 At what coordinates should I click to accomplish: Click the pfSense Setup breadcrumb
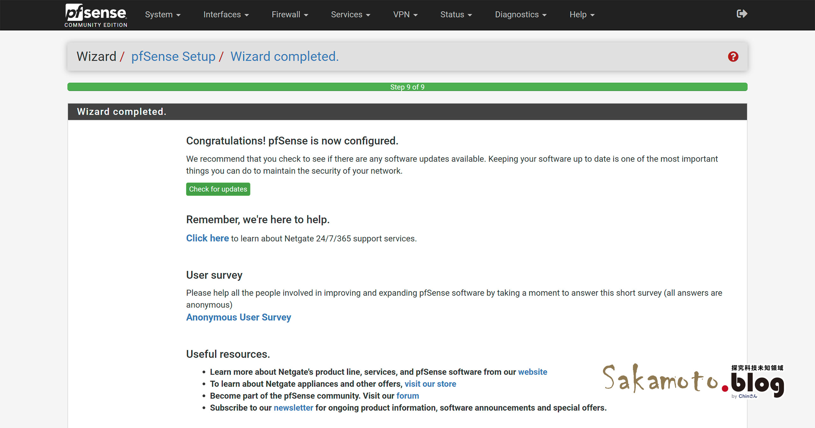pyautogui.click(x=173, y=57)
